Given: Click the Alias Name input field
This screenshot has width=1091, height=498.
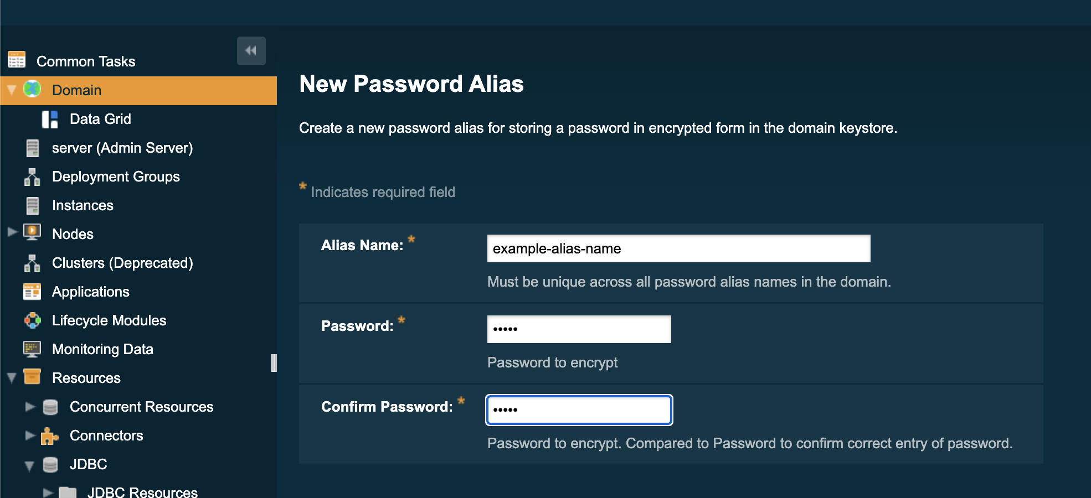Looking at the screenshot, I should tap(678, 248).
